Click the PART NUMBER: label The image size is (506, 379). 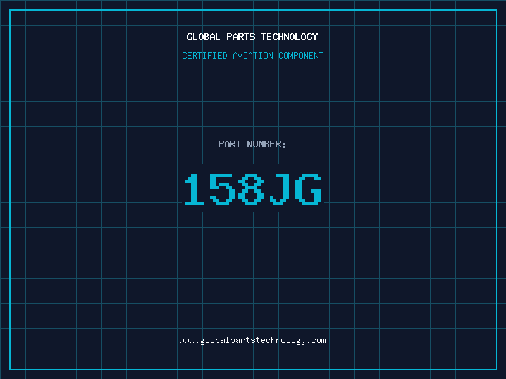tap(252, 144)
